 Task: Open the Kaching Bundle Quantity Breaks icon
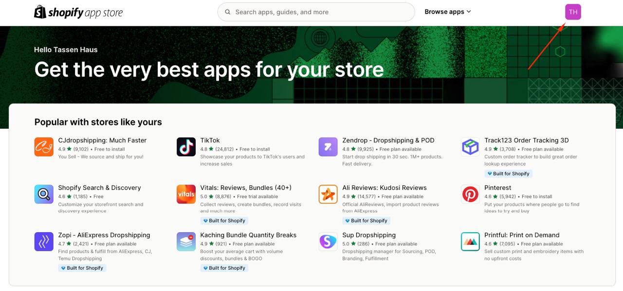186,241
